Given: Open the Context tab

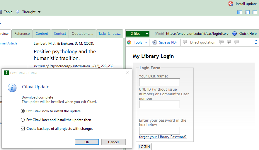Looking at the screenshot, I should point(60,34).
